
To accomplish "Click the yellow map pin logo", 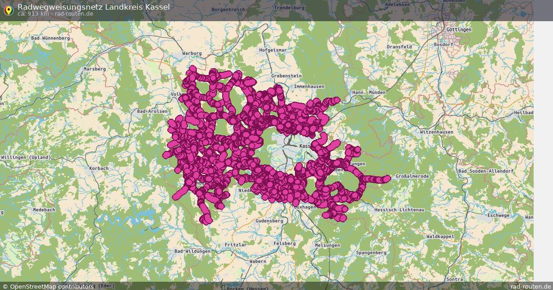I will tap(9, 9).
